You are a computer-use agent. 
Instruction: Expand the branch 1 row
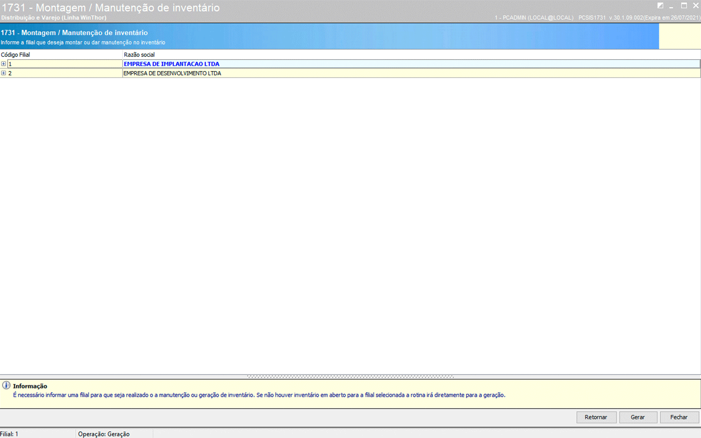4,64
